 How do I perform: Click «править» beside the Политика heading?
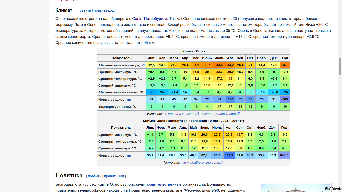pos(94,176)
